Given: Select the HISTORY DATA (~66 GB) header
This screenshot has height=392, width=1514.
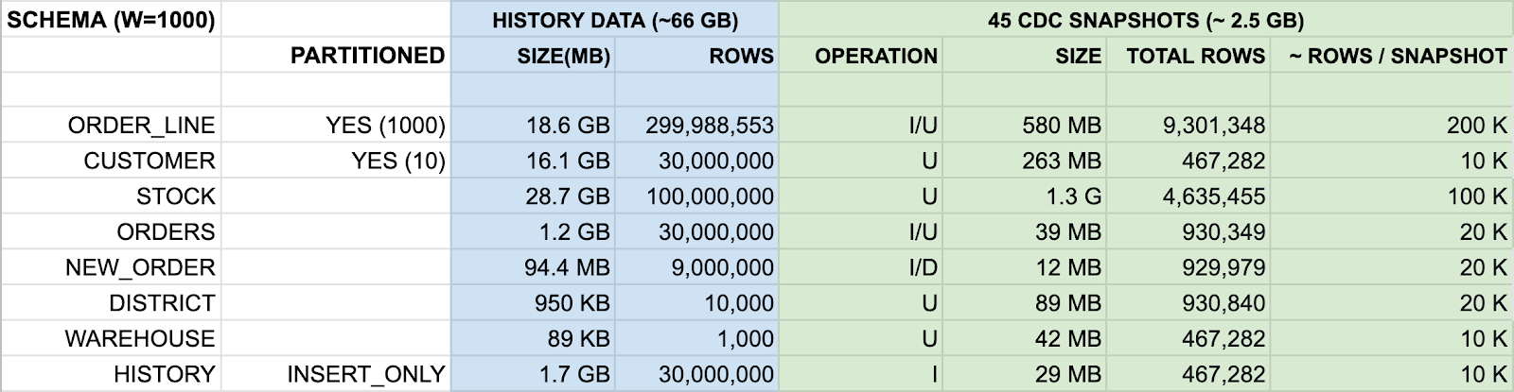Looking at the screenshot, I should click(615, 20).
